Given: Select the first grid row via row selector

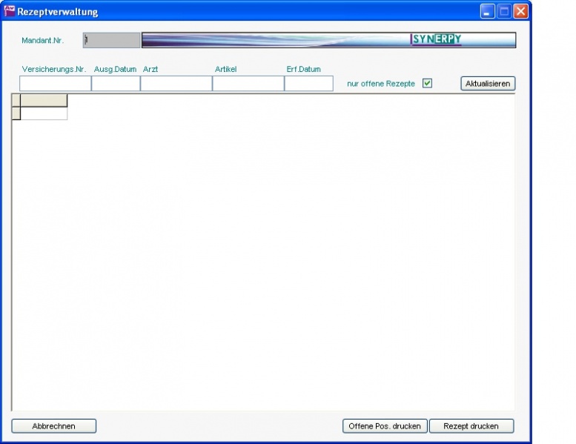Looking at the screenshot, I should tap(16, 113).
